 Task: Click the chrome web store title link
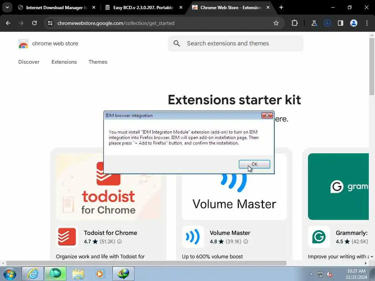pos(55,44)
